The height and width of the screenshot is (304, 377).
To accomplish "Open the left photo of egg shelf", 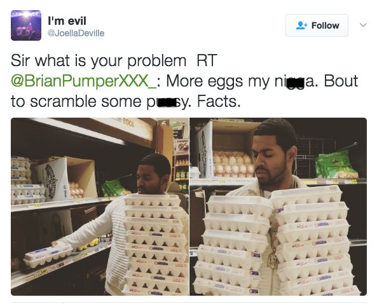I will point(100,206).
